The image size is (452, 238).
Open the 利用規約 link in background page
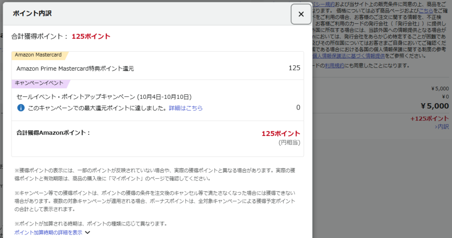[333, 65]
